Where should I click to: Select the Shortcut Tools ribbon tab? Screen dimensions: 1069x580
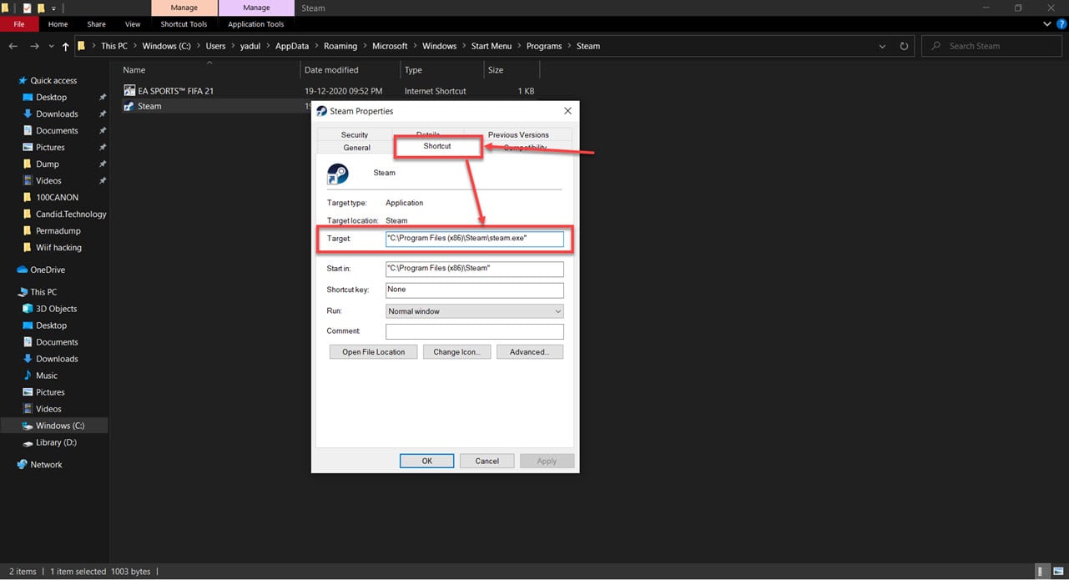tap(184, 24)
